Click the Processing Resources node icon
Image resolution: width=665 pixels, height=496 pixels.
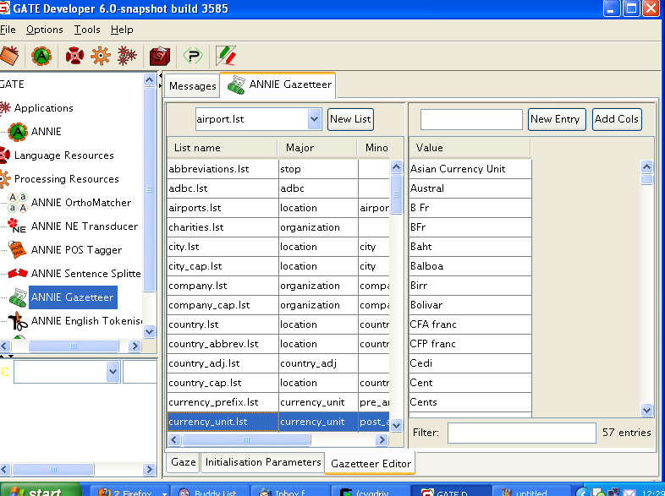[x=5, y=179]
